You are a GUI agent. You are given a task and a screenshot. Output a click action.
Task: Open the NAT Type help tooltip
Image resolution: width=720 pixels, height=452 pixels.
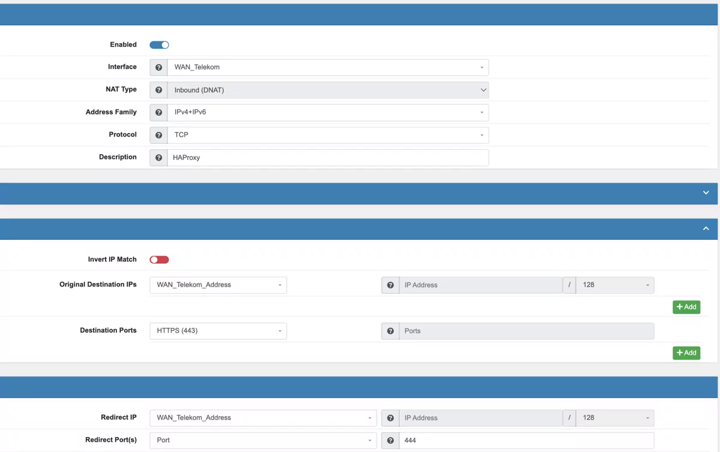158,89
